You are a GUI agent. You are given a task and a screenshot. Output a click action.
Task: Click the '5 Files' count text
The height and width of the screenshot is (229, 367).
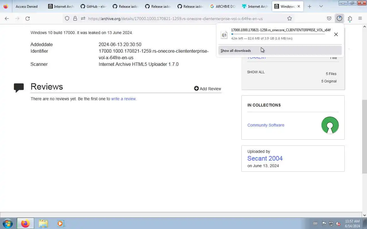point(331,74)
